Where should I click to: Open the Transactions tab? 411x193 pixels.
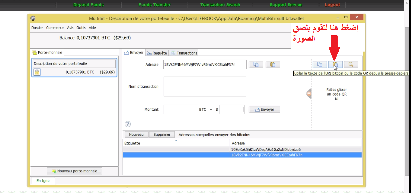(184, 53)
